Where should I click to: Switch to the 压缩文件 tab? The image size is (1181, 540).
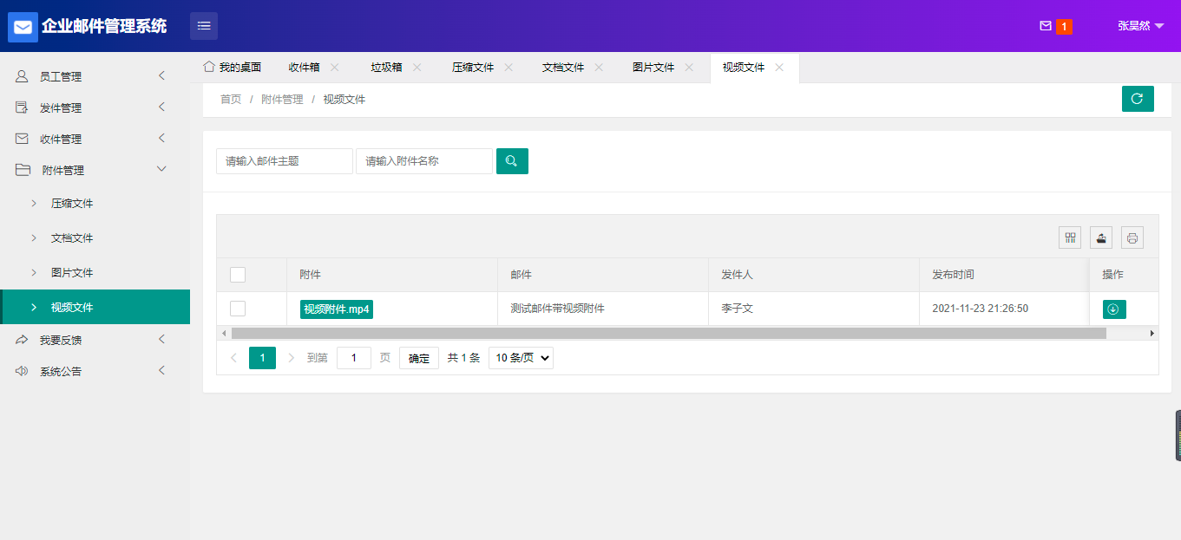pyautogui.click(x=473, y=68)
